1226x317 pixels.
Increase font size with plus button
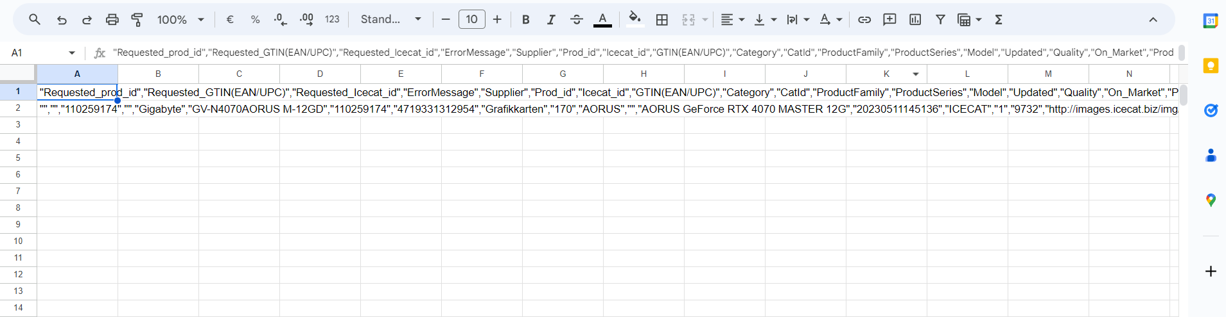click(497, 20)
